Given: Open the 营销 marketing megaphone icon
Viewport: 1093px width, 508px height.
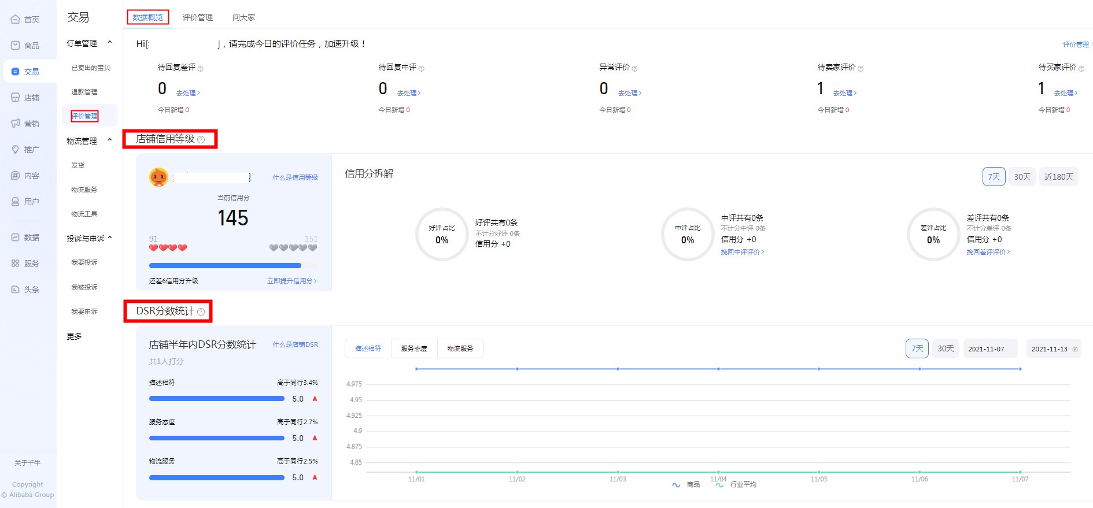Looking at the screenshot, I should 16,124.
